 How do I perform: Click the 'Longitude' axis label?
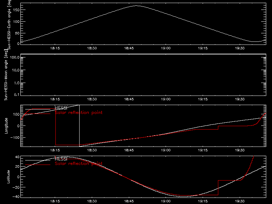pyautogui.click(x=6, y=125)
